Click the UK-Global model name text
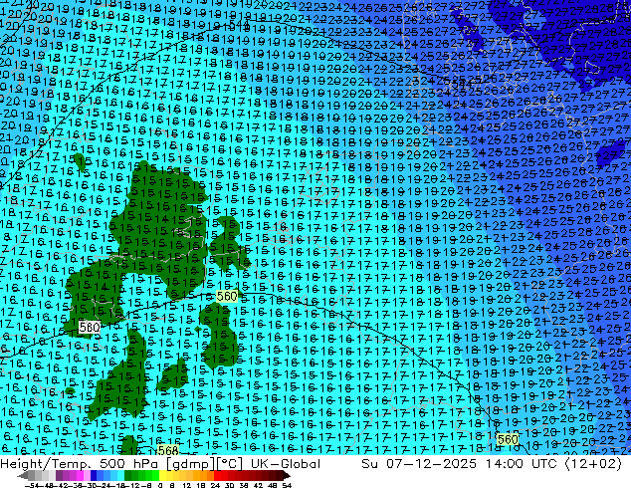 pos(286,464)
